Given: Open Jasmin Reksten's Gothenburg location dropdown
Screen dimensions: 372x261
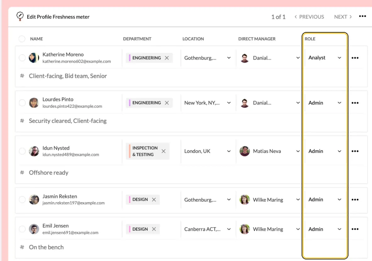Looking at the screenshot, I should pos(208,200).
